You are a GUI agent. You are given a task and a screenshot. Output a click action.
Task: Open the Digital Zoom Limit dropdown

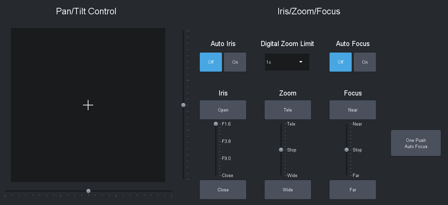(x=287, y=62)
